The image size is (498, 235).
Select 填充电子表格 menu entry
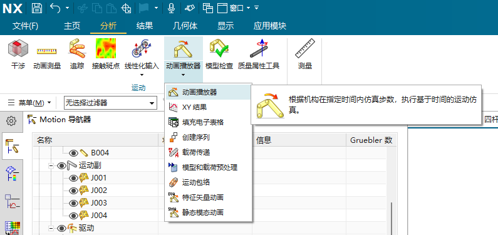click(x=209, y=122)
